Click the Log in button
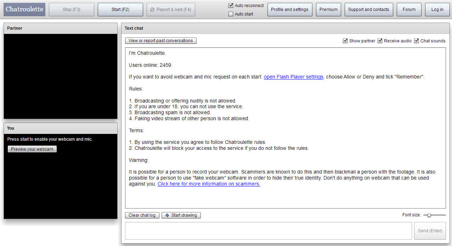This screenshot has height=246, width=452. (437, 10)
